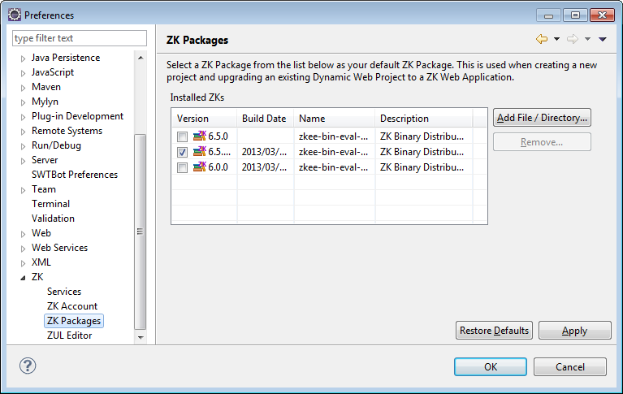This screenshot has width=623, height=394.
Task: Click the back navigation arrow icon
Action: (542, 39)
